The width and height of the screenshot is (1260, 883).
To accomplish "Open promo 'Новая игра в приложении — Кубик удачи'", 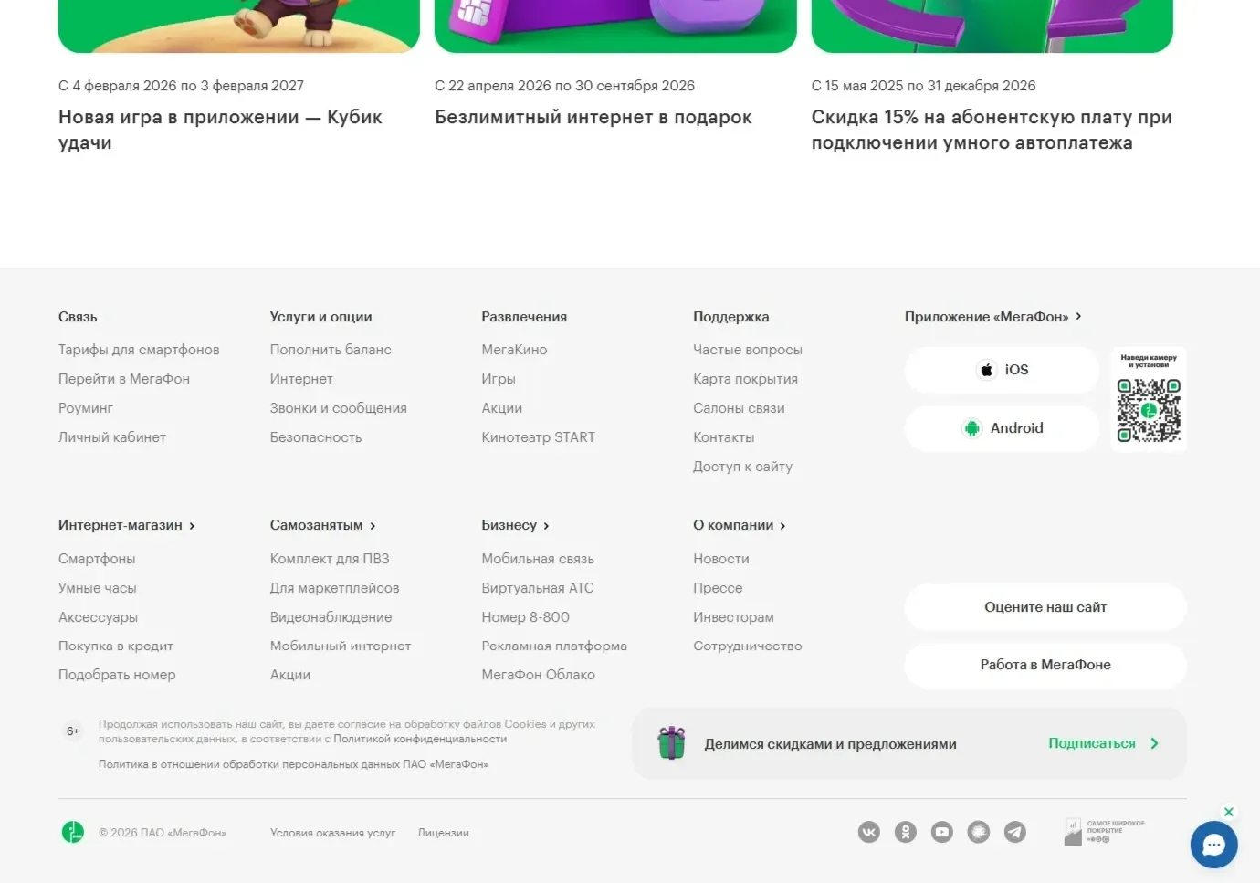I will coord(220,130).
